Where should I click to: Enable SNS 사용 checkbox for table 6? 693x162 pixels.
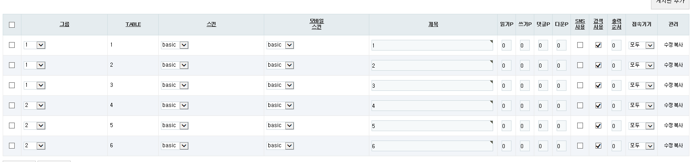click(580, 145)
